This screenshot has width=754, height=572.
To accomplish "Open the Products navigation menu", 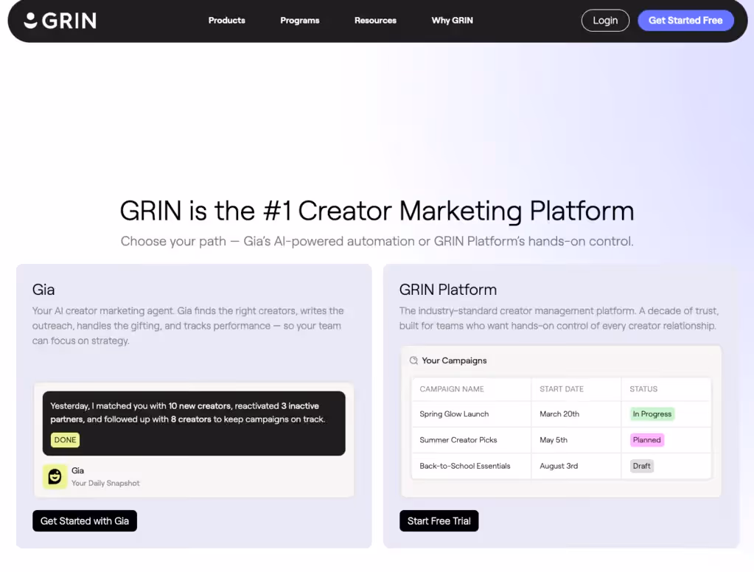I will [x=226, y=21].
